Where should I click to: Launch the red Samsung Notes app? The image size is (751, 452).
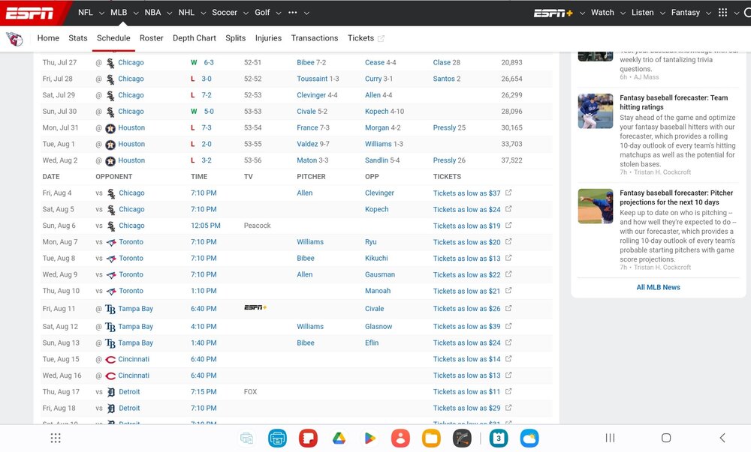tap(308, 438)
